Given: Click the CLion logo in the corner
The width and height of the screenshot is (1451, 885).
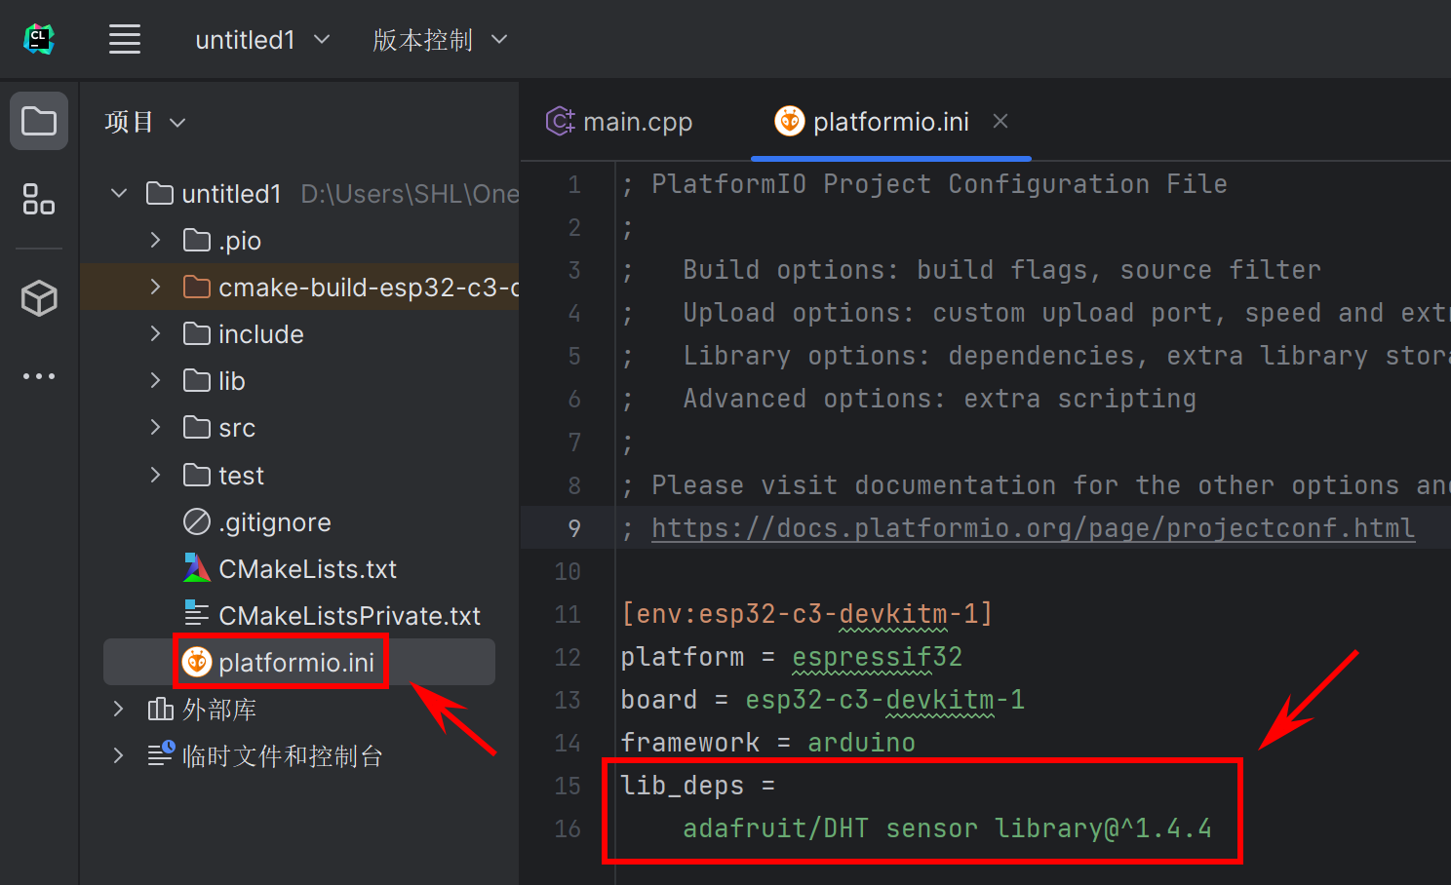Looking at the screenshot, I should (38, 39).
